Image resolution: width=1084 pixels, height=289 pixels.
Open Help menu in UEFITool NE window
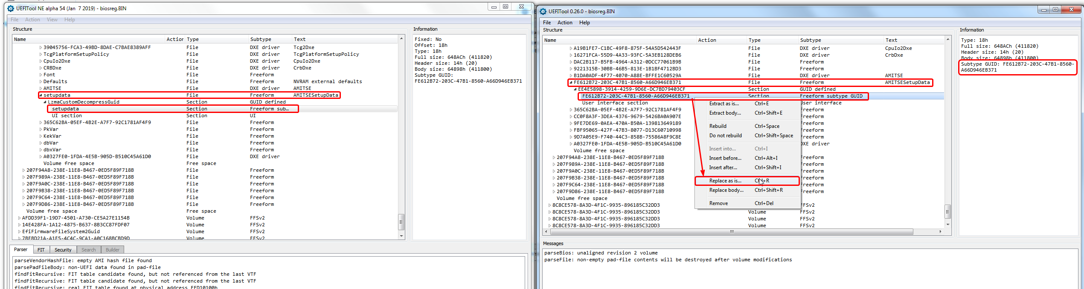(70, 20)
